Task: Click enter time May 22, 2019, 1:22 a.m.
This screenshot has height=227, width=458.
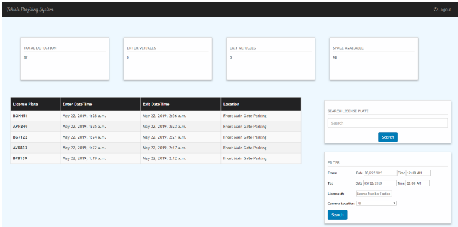Action: pos(84,148)
